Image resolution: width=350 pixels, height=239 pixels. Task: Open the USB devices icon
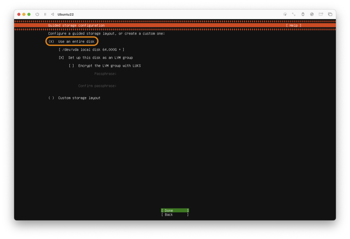click(303, 14)
